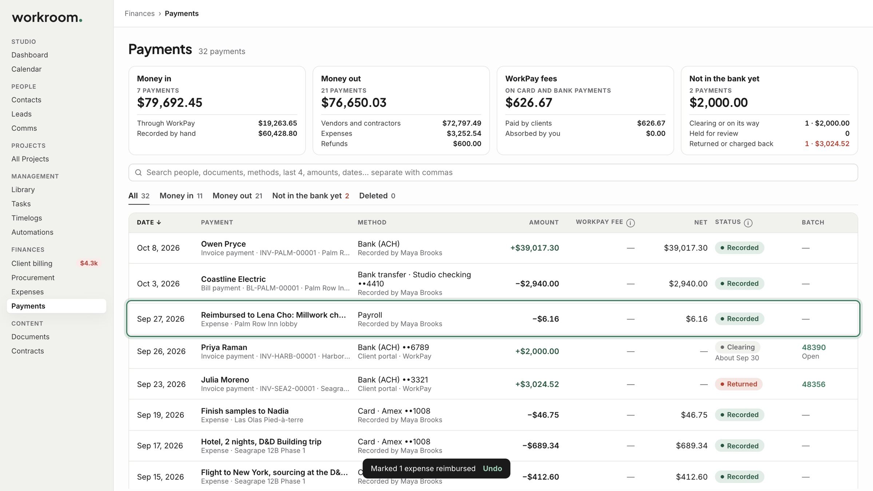
Task: Open Client billing
Action: (32, 263)
